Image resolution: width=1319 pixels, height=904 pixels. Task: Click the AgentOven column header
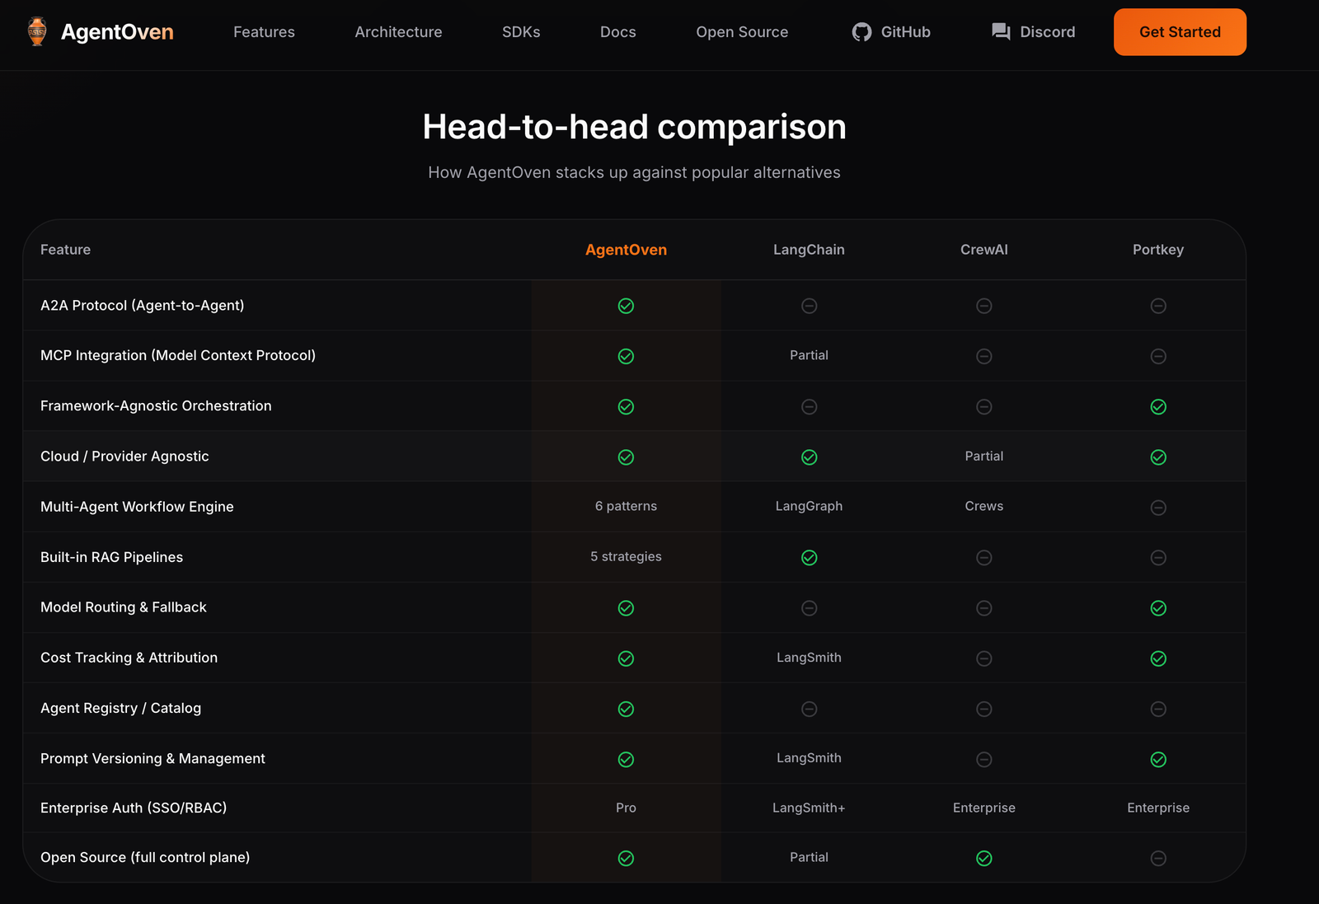[626, 250]
